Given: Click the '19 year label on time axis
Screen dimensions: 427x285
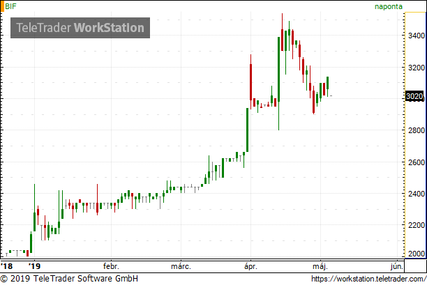Looking at the screenshot, I should (x=35, y=265).
